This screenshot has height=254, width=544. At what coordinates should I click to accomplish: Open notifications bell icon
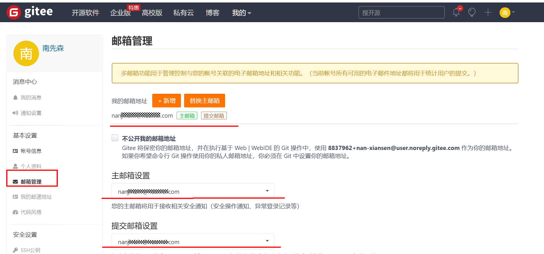coord(456,12)
